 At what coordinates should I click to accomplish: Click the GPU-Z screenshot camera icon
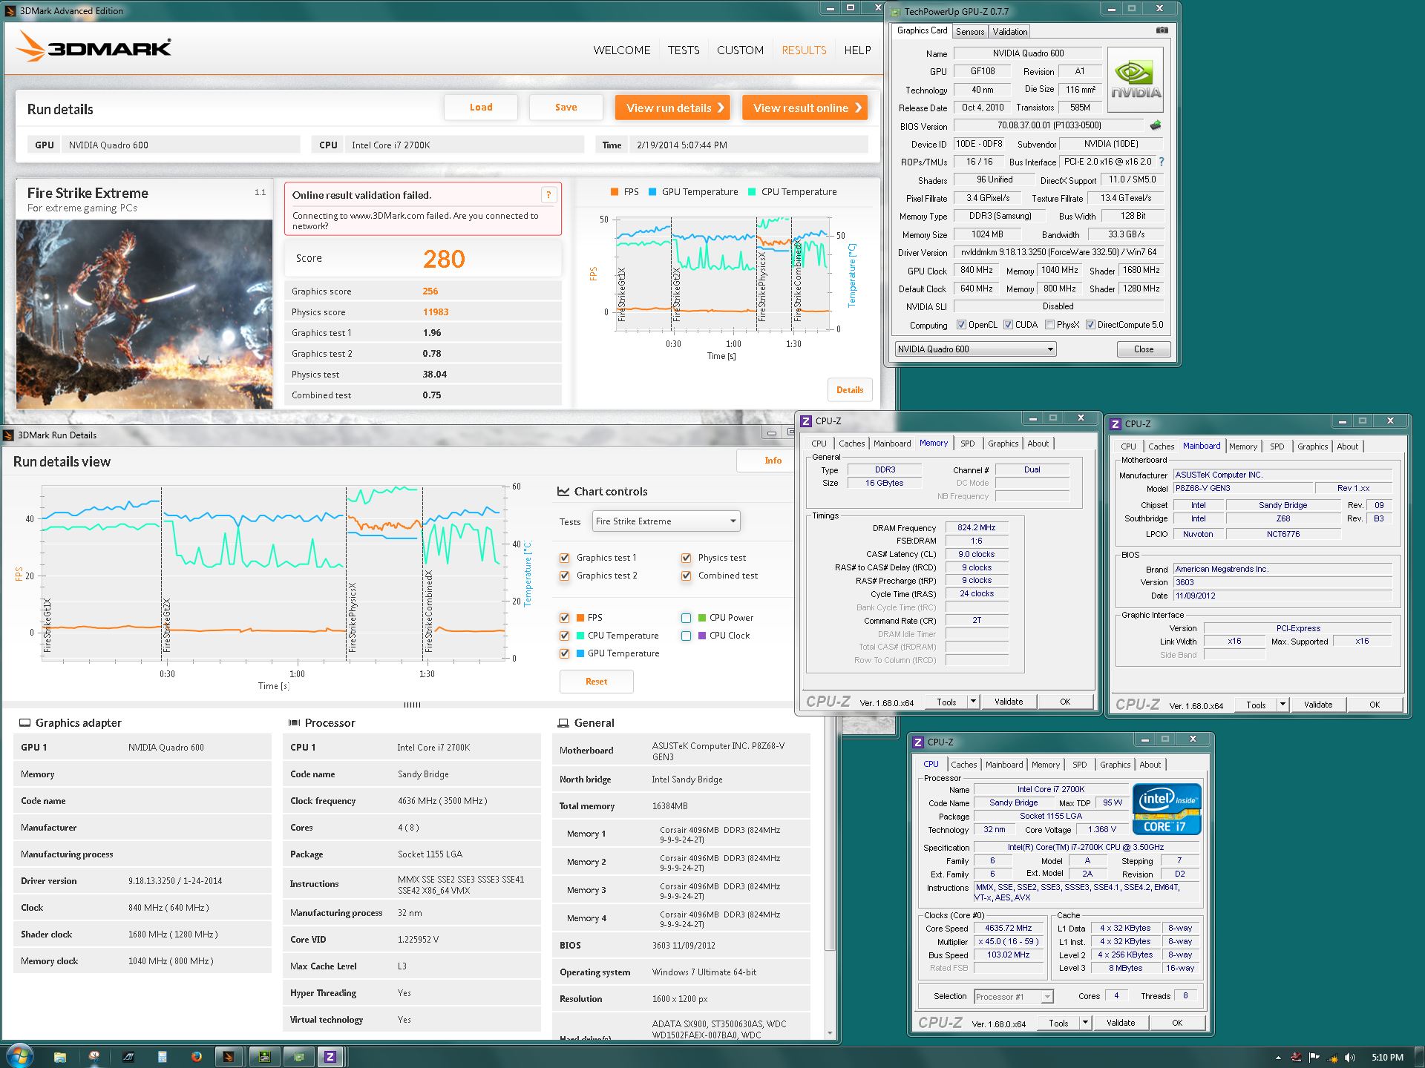(1162, 30)
